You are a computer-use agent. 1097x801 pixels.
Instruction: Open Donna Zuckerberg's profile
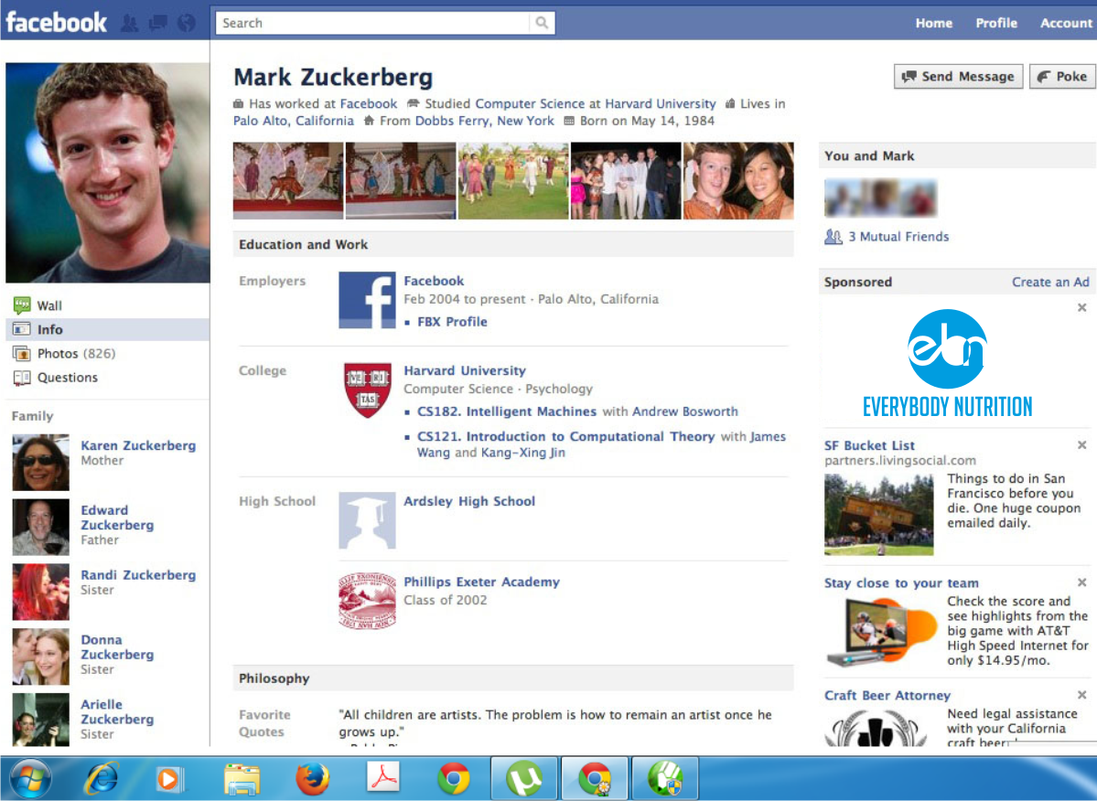click(117, 646)
